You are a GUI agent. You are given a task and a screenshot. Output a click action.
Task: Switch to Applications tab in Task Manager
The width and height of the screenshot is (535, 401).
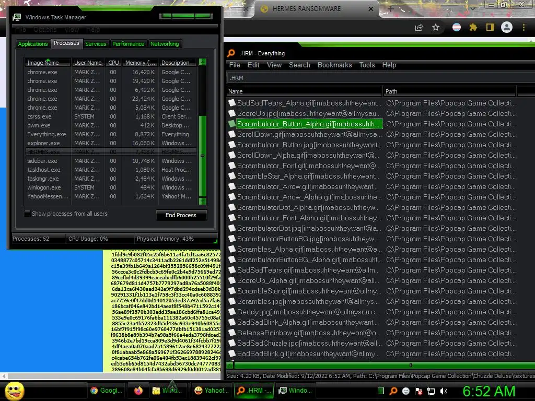(33, 44)
